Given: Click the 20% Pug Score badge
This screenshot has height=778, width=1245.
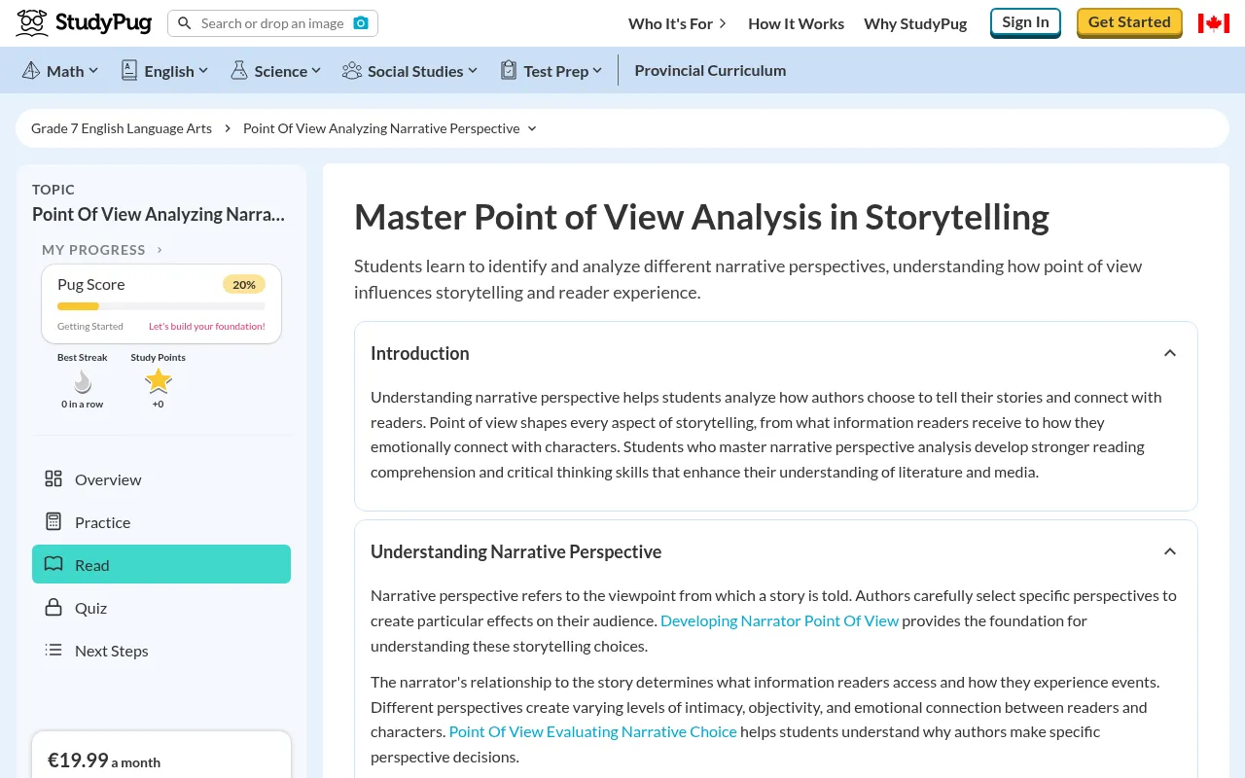Looking at the screenshot, I should [244, 284].
